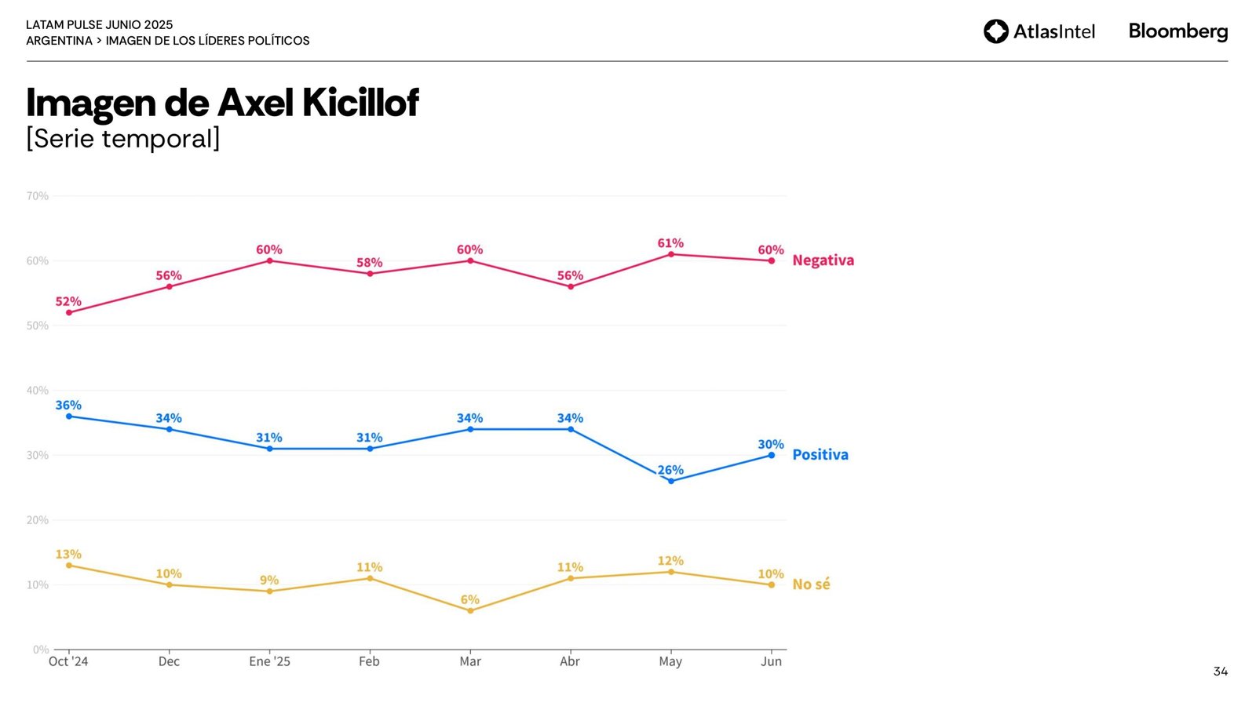Image resolution: width=1256 pixels, height=706 pixels.
Task: Click the 70% y-axis label
Action: click(x=38, y=196)
